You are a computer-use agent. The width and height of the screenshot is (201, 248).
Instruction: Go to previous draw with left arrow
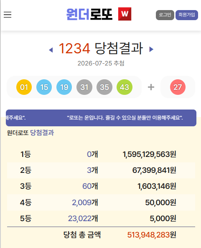click(x=51, y=50)
